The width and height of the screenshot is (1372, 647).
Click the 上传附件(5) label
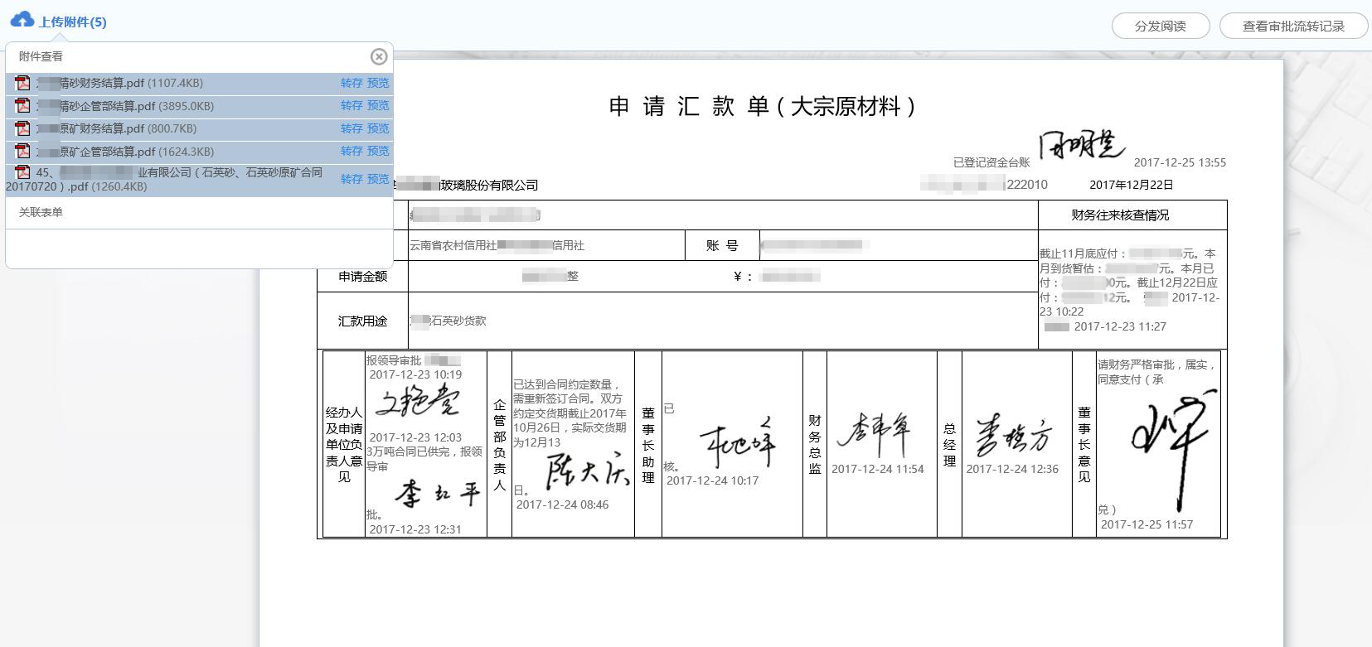(x=73, y=22)
